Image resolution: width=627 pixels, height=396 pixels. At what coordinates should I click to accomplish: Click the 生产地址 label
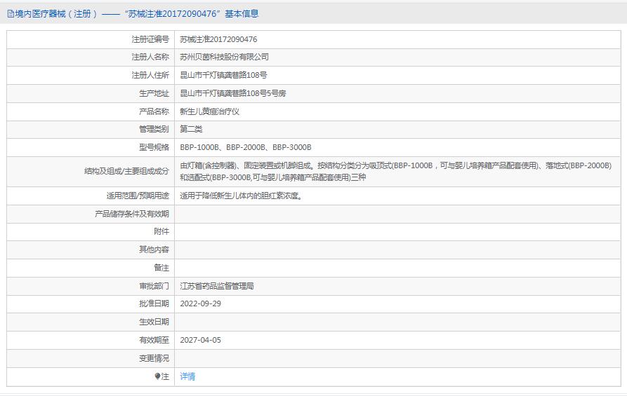point(154,93)
